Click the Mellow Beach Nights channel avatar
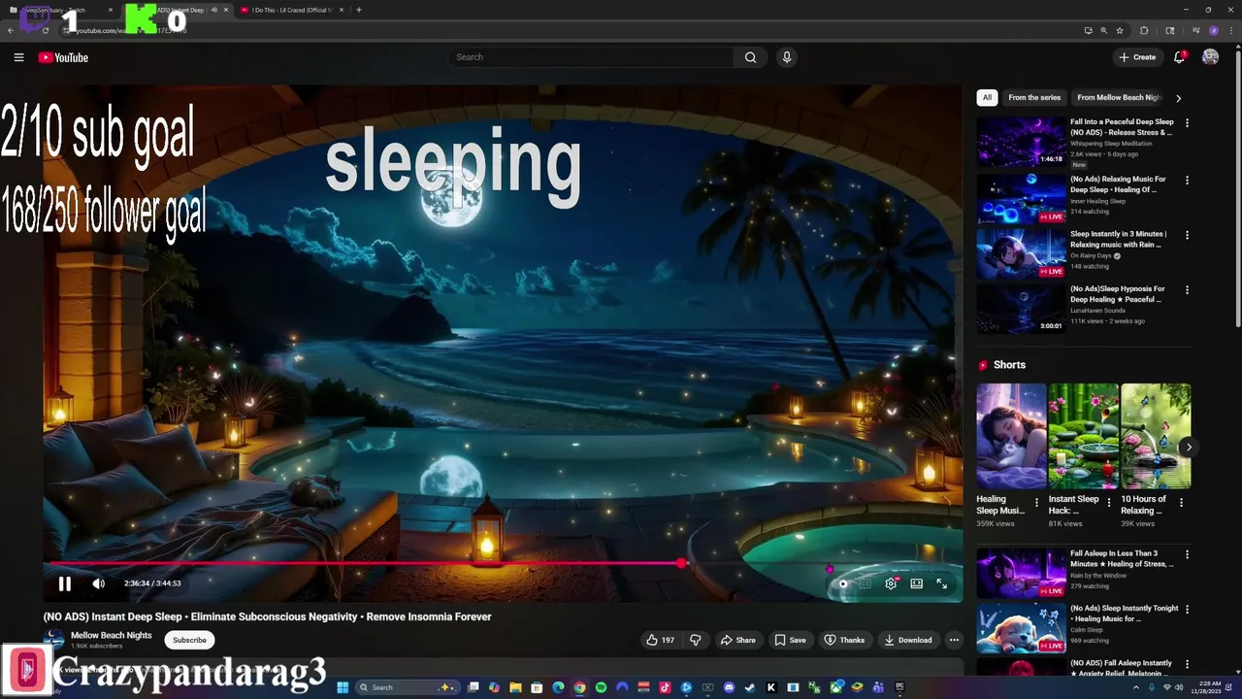This screenshot has height=699, width=1242. (54, 639)
